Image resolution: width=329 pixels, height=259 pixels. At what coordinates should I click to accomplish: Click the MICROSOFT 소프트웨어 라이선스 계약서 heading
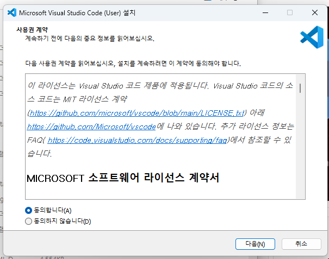point(123,178)
